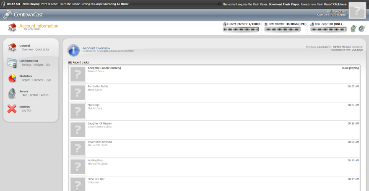Open Logs under Statistics
The height and width of the screenshot is (191, 369).
pyautogui.click(x=48, y=80)
